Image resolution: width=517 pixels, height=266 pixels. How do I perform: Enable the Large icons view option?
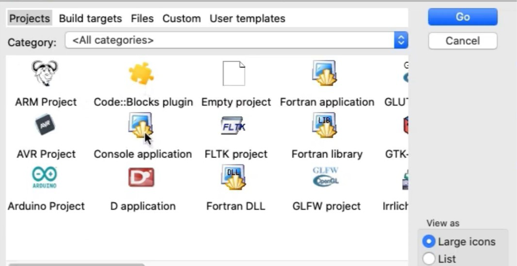coord(429,241)
